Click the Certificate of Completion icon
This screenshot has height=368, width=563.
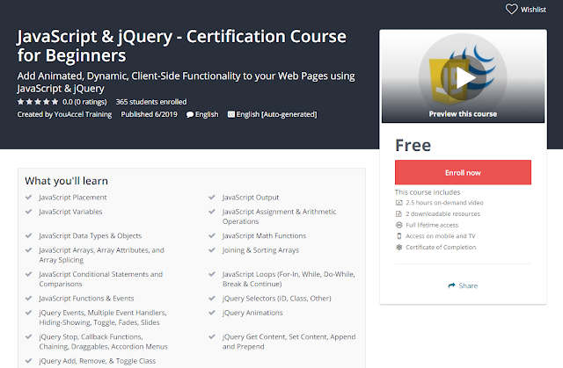click(x=398, y=247)
